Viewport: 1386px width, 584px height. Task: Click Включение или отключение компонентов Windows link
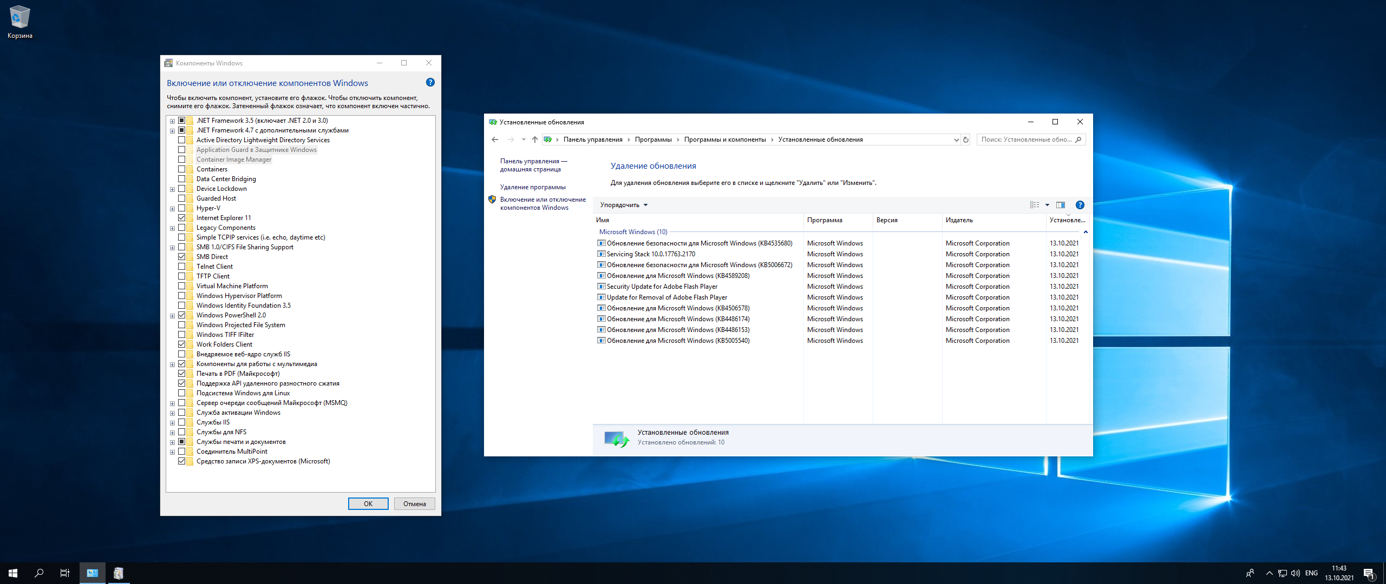[x=543, y=204]
